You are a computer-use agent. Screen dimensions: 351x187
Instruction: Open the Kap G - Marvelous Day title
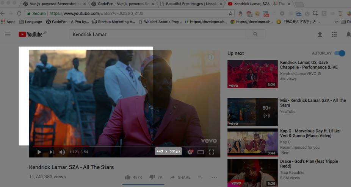tap(310, 133)
